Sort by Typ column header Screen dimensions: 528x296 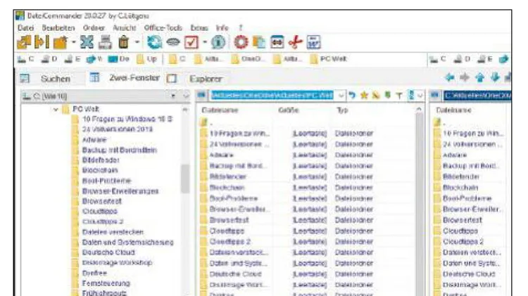[x=342, y=110]
